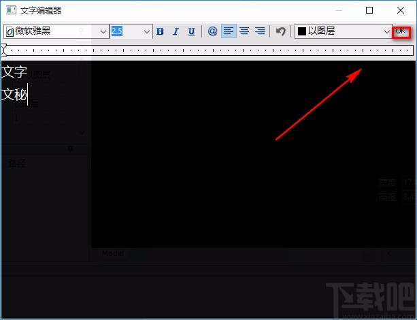Maximize the 文字编辑器 window
Image resolution: width=417 pixels, height=320 pixels.
[369, 10]
